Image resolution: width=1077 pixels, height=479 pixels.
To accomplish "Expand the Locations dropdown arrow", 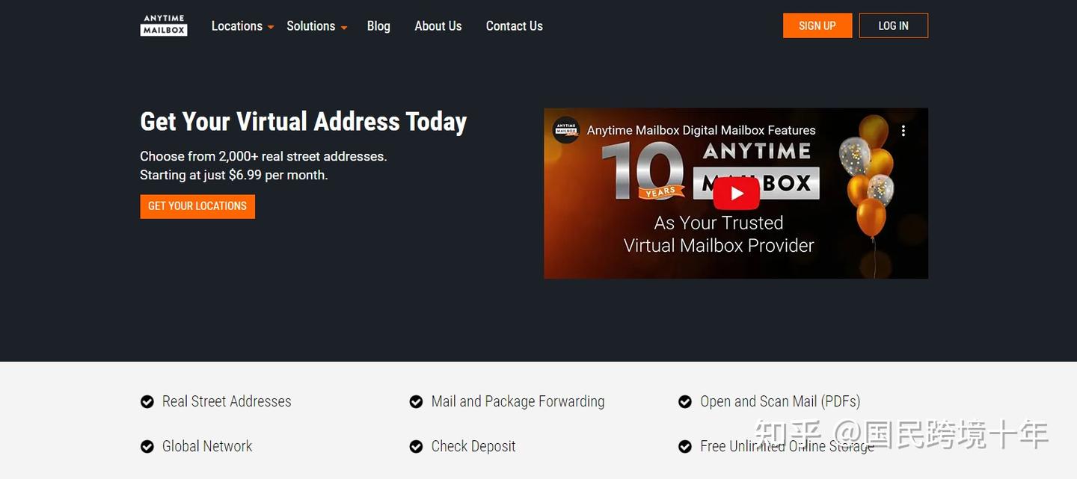I will coord(271,28).
